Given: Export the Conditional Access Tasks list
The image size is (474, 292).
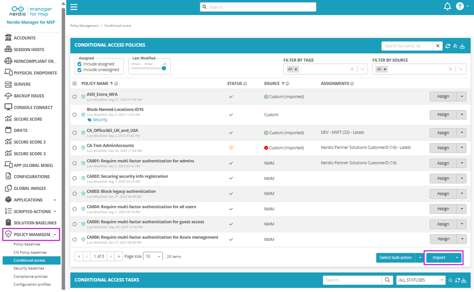Looking at the screenshot, I should pyautogui.click(x=463, y=280).
